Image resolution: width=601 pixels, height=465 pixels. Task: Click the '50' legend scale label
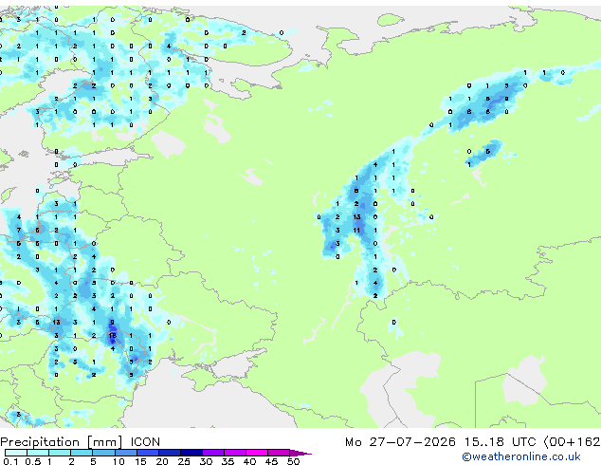point(293,461)
